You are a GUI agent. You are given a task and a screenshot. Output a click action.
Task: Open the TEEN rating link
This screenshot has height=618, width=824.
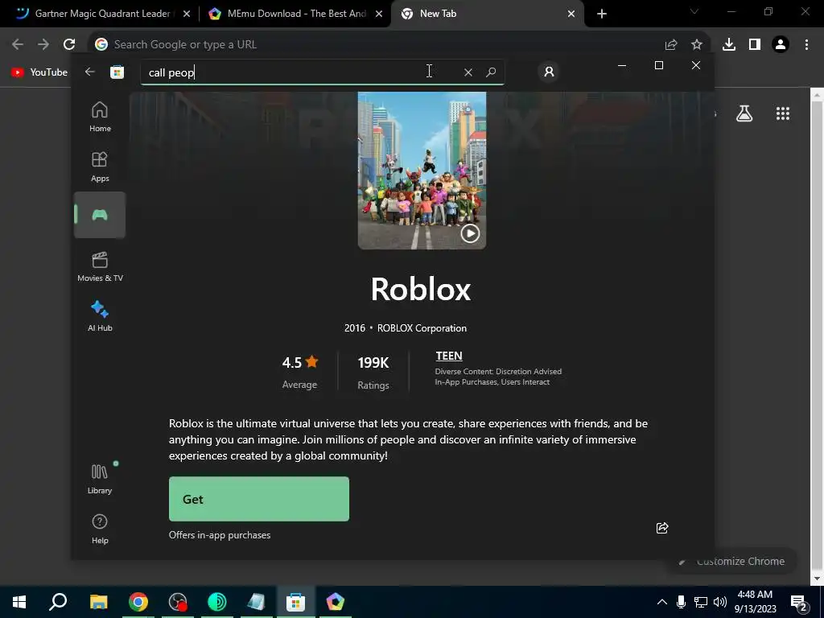click(x=449, y=356)
